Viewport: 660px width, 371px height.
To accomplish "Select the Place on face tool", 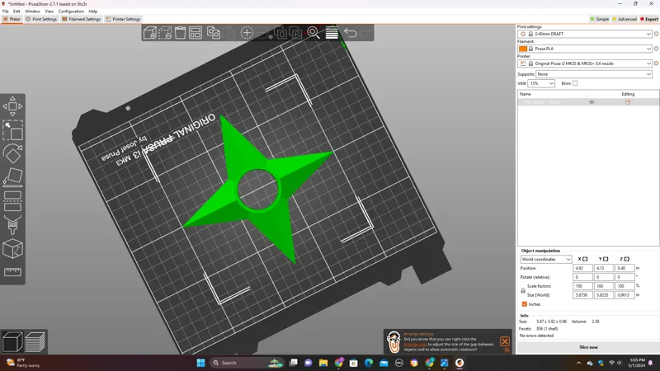I will (12, 176).
